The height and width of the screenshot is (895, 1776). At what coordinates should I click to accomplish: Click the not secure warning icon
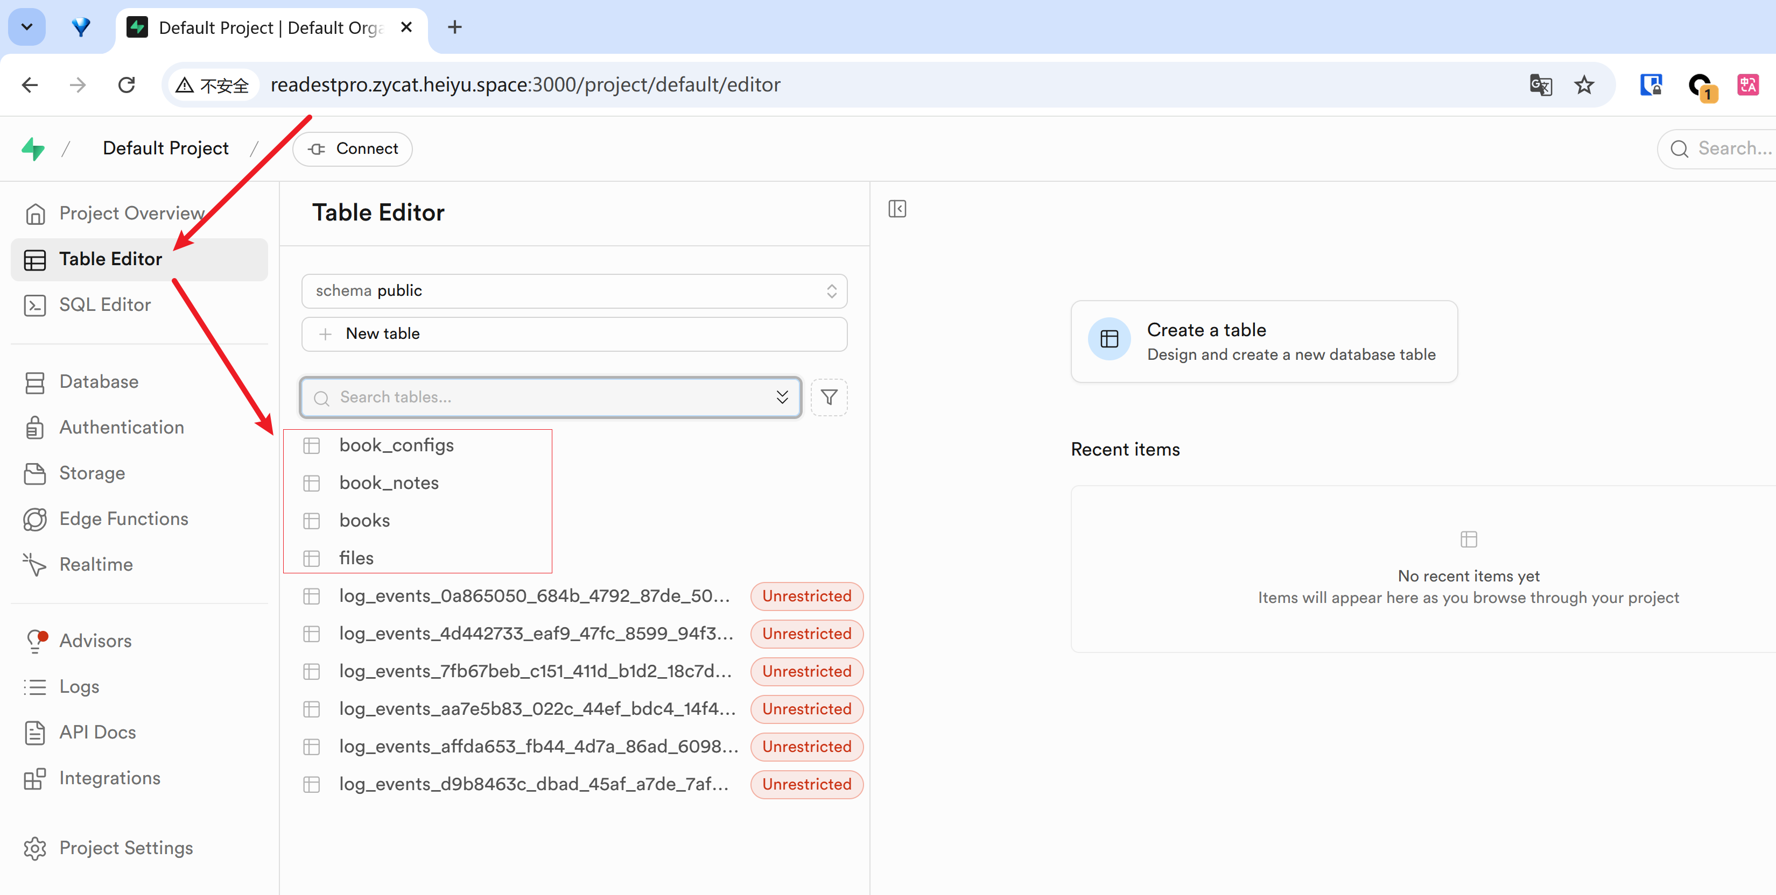pyautogui.click(x=184, y=86)
